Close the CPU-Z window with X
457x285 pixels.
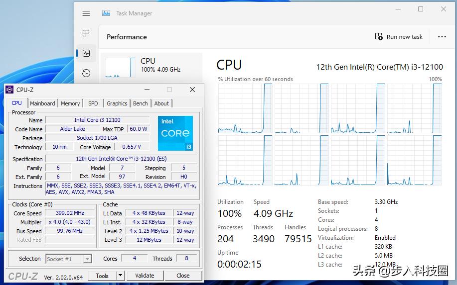[x=192, y=90]
